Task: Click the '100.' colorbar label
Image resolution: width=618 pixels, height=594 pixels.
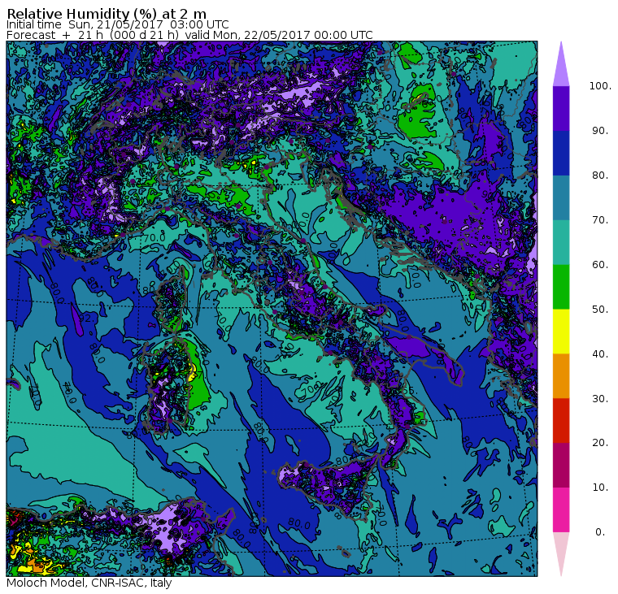Action: (x=600, y=86)
